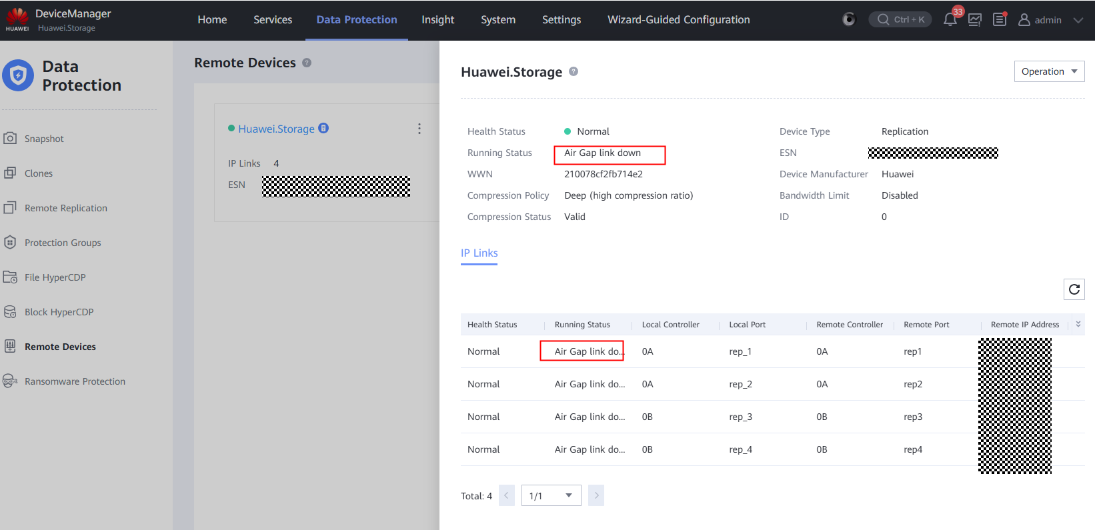Click the rep1 remote port cell
The width and height of the screenshot is (1095, 530).
(913, 351)
